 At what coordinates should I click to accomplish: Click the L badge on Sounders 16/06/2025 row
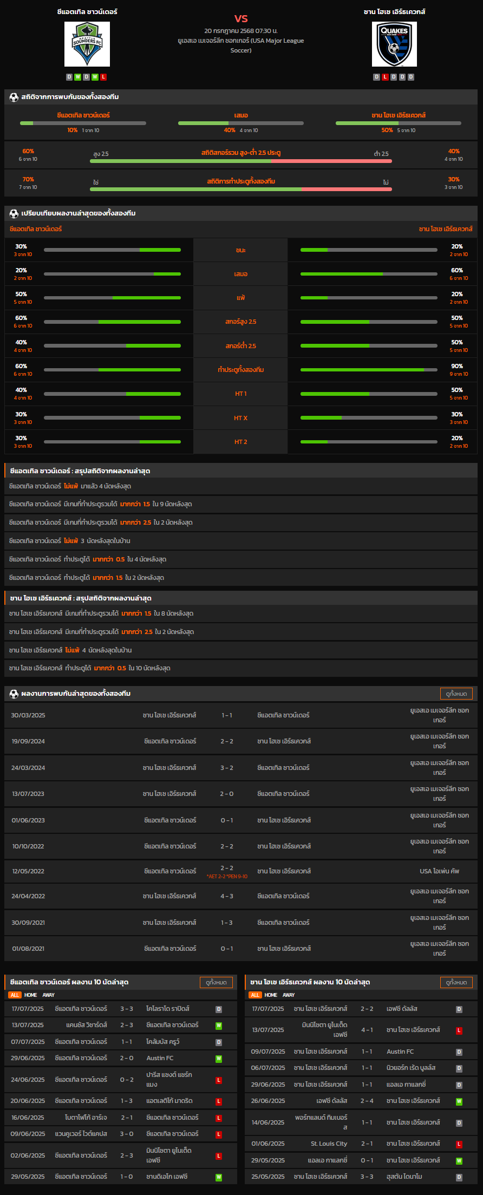[x=219, y=1118]
